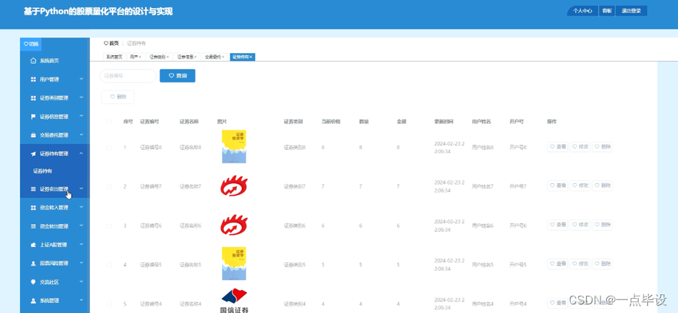Expand 股票风险管理 with its chevron

coord(81,263)
